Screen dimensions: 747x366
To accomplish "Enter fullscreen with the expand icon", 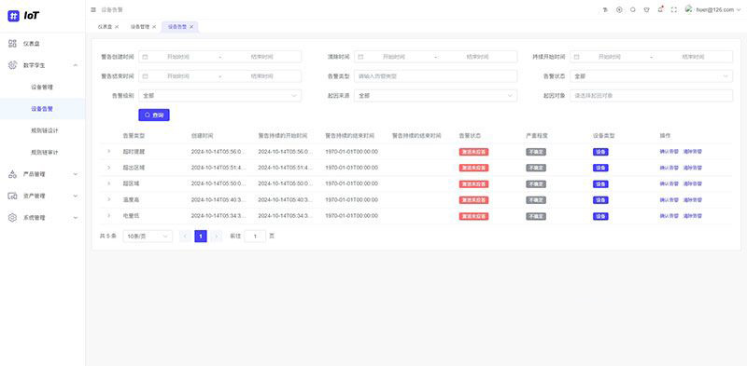I will 673,9.
